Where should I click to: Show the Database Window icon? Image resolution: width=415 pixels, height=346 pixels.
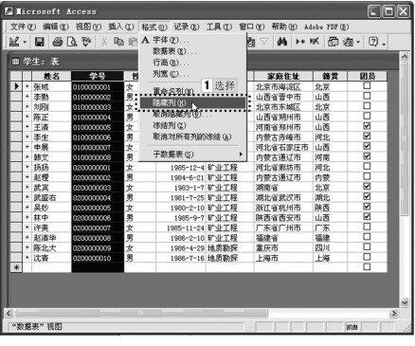(x=333, y=42)
